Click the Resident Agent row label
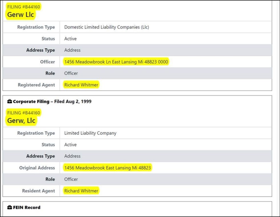This screenshot has height=217, width=280. [38, 191]
